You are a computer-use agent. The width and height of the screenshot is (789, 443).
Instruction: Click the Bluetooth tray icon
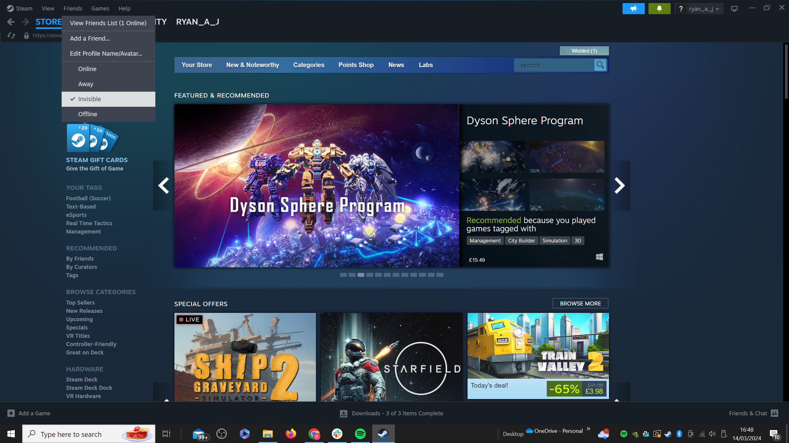(679, 434)
